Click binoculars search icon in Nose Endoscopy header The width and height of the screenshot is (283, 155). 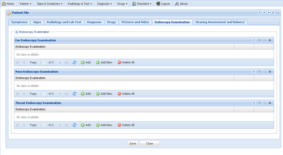tap(270, 71)
